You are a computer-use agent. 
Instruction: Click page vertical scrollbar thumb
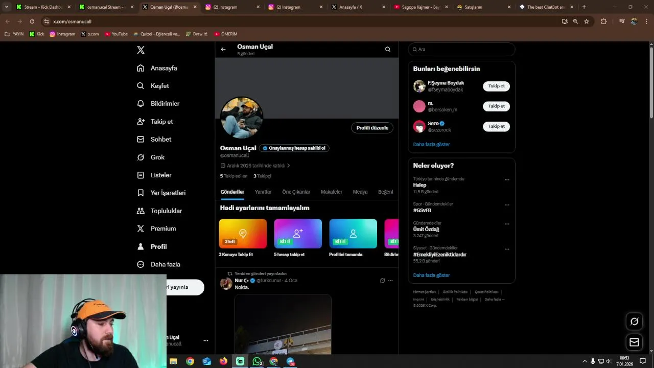pyautogui.click(x=651, y=83)
